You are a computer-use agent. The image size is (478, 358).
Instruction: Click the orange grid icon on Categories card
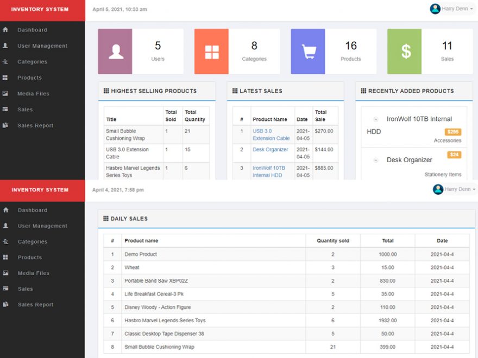212,50
